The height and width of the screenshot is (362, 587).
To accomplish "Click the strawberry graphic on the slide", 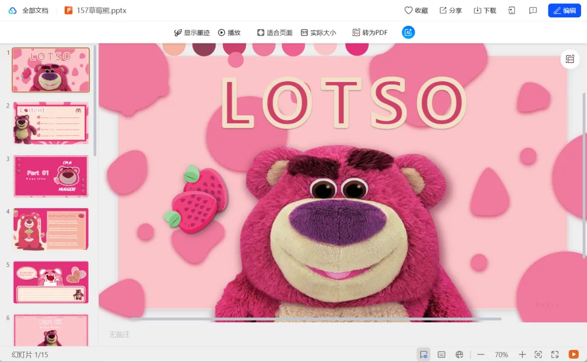I will 196,199.
